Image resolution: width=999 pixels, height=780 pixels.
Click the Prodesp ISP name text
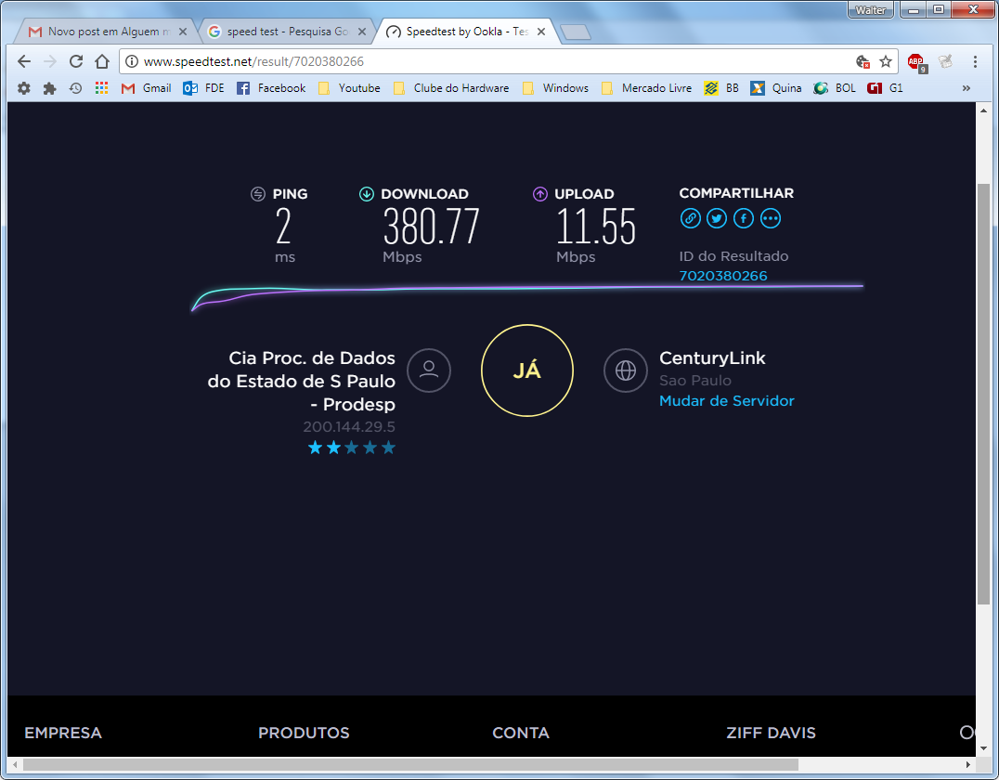(x=302, y=381)
